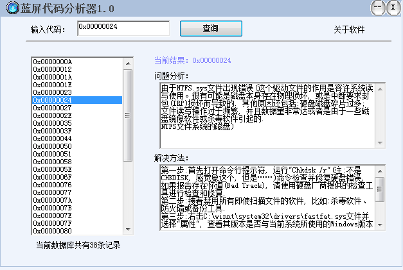The width and height of the screenshot is (403, 270).
Task: Open the About Software (关于软件) link
Action: coord(349,30)
